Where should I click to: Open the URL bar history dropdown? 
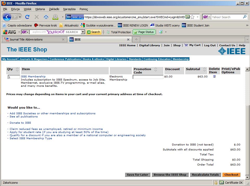pyautogui.click(x=197, y=17)
